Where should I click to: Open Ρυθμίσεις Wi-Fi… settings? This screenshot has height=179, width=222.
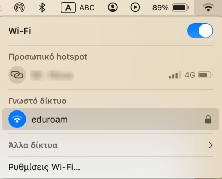(x=44, y=167)
